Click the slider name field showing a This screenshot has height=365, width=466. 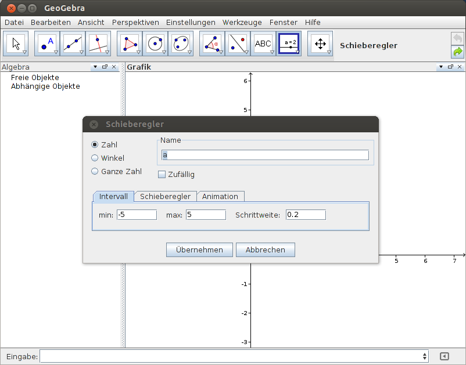pyautogui.click(x=264, y=155)
